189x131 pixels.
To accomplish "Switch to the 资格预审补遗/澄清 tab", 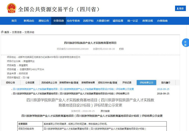I will click(x=69, y=82).
